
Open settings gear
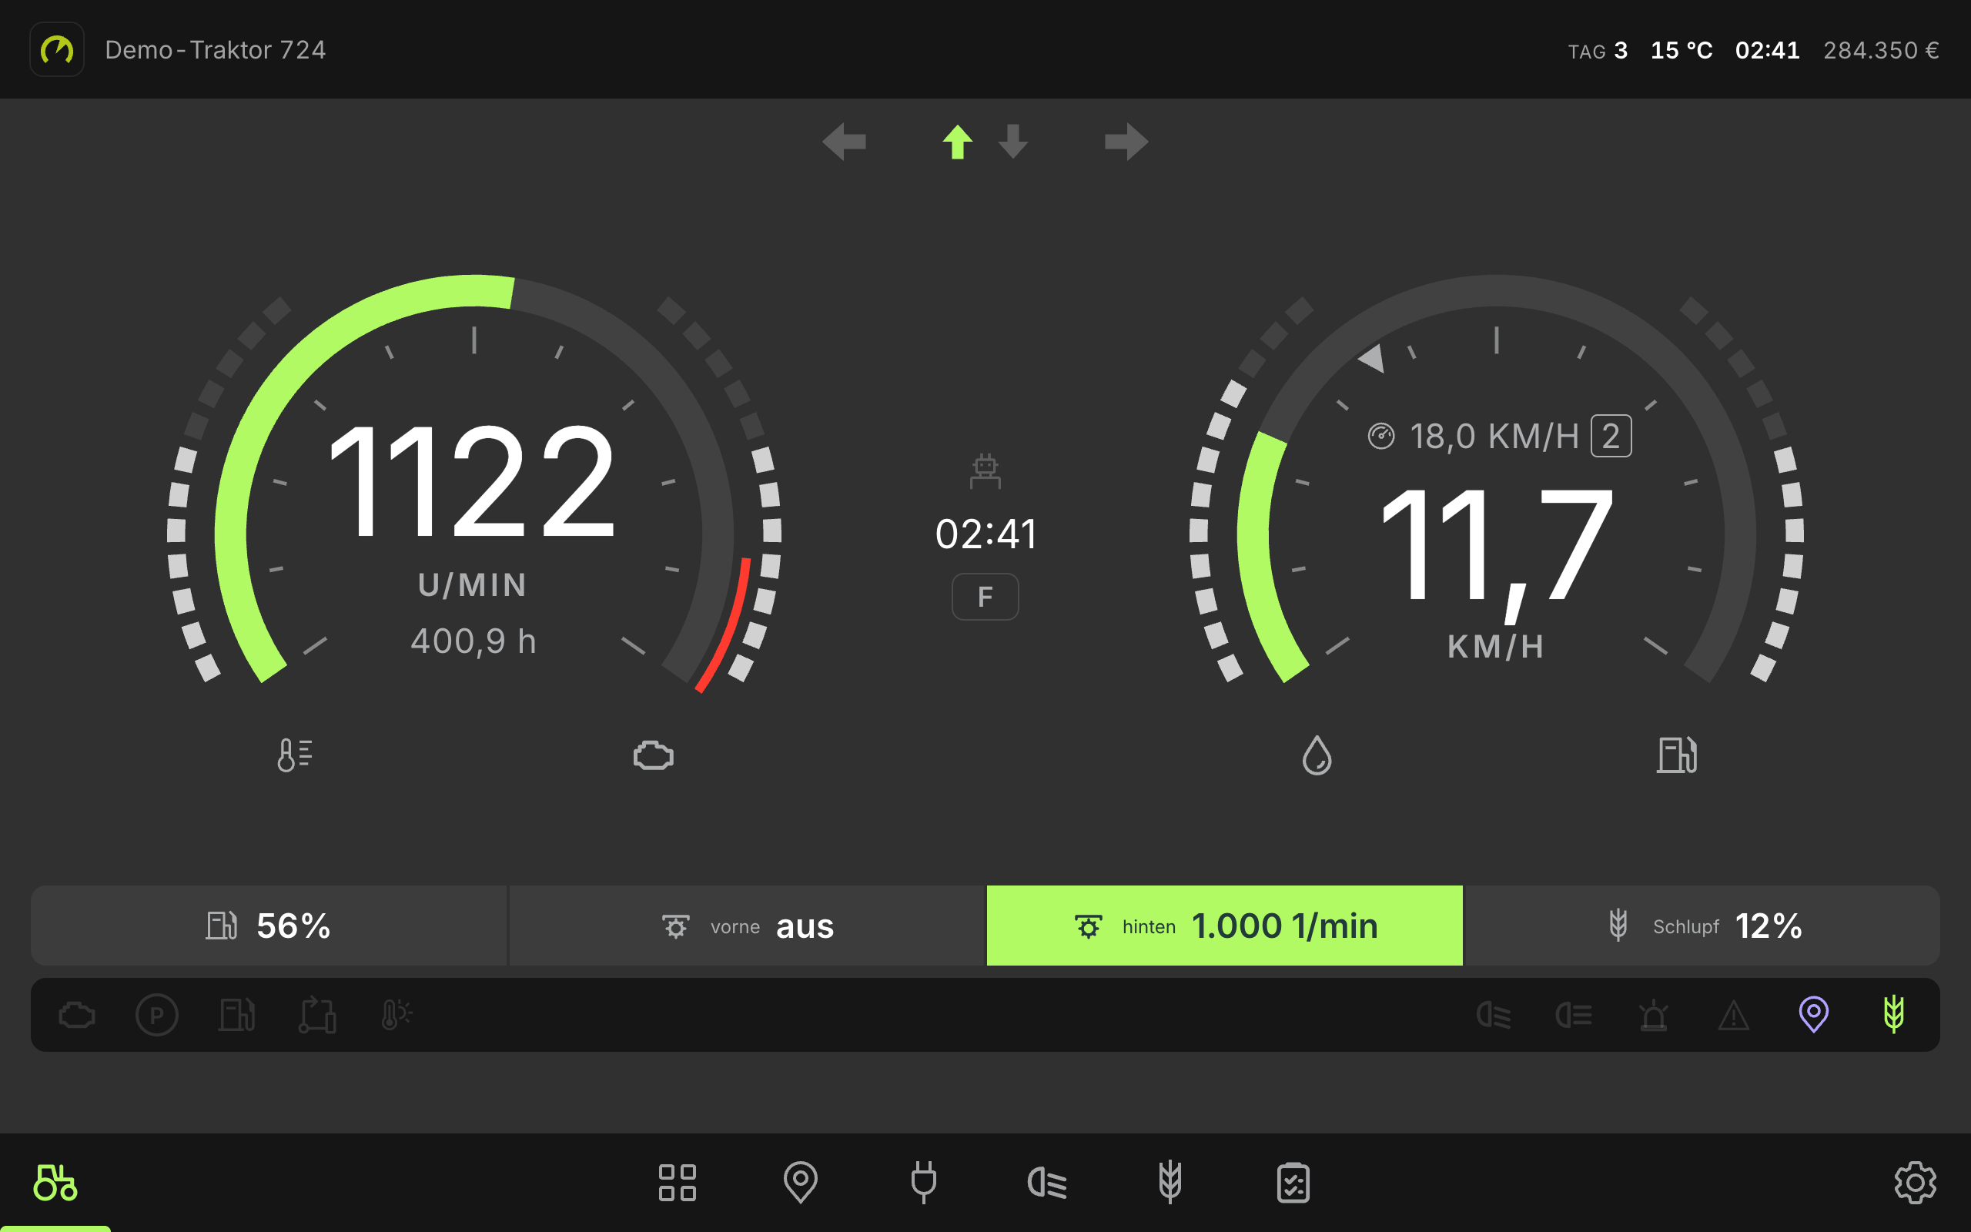click(x=1915, y=1182)
